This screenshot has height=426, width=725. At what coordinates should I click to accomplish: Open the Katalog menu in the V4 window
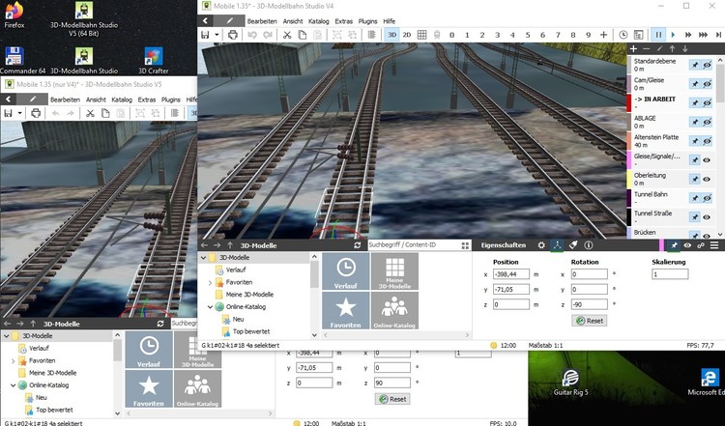point(318,20)
